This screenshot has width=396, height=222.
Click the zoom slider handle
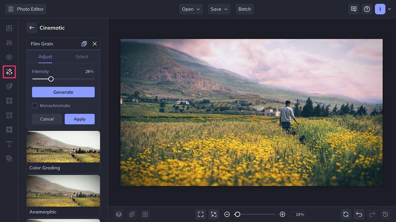pyautogui.click(x=237, y=214)
